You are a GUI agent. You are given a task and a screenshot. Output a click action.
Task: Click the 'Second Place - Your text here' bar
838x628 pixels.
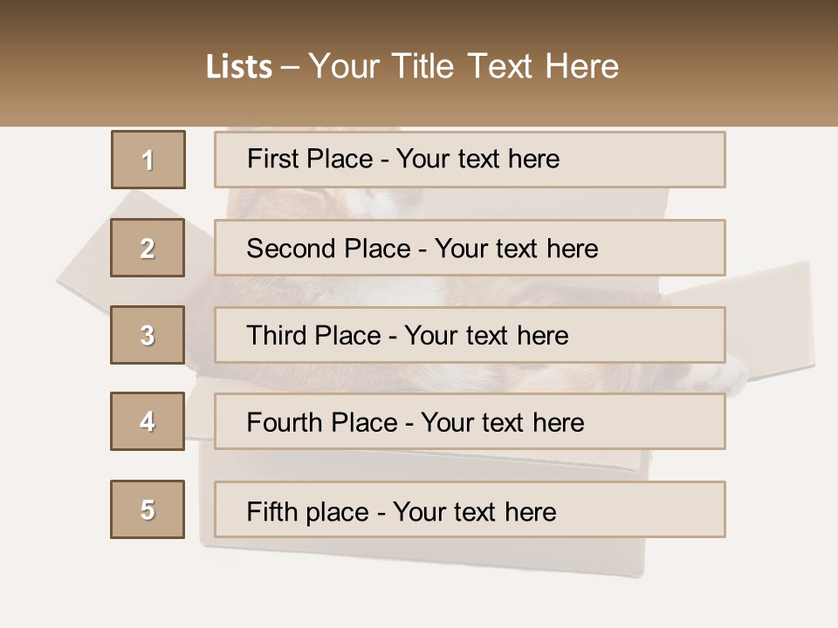tap(470, 248)
